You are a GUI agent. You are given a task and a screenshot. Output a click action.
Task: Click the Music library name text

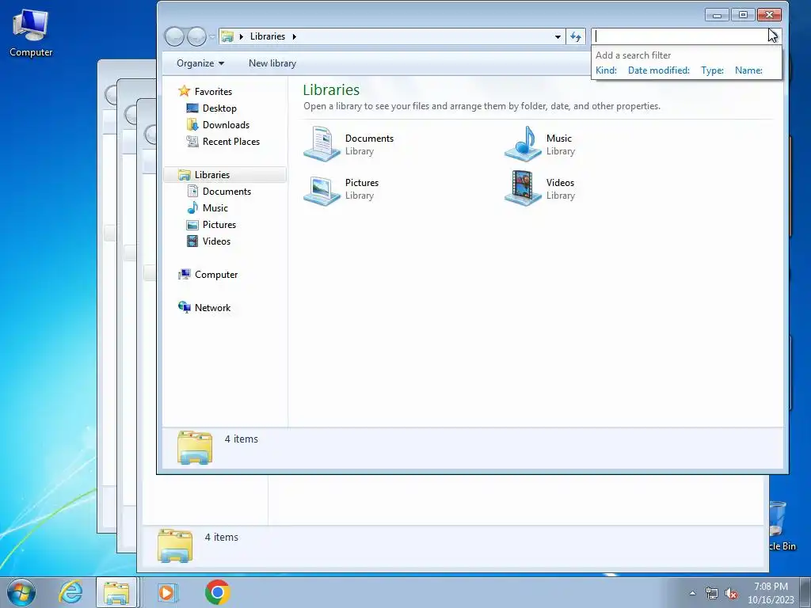click(559, 139)
